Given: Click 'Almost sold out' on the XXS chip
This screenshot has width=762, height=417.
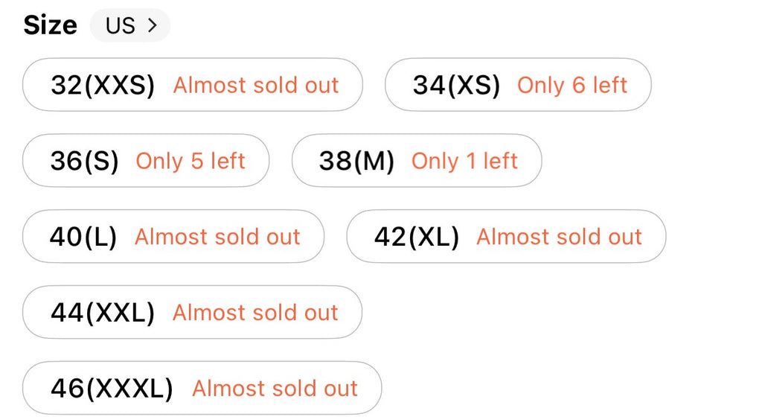Looking at the screenshot, I should (256, 86).
